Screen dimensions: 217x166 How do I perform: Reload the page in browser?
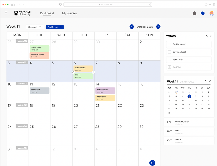pos(150,4)
